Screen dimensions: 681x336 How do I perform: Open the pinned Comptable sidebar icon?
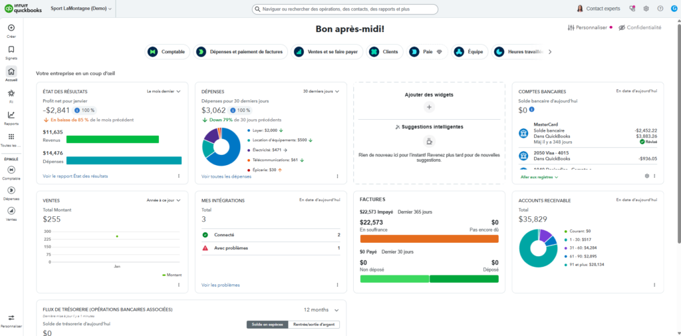point(11,170)
